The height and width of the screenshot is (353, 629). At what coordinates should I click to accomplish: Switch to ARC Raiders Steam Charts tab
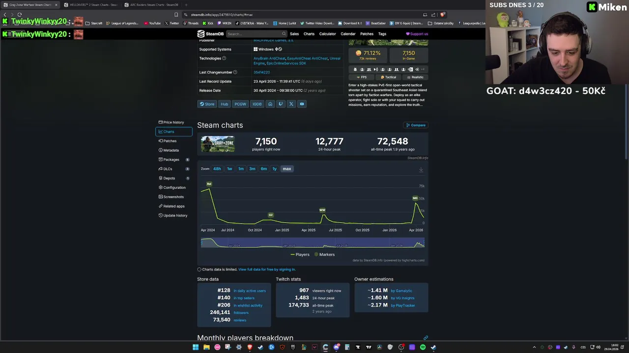(151, 5)
